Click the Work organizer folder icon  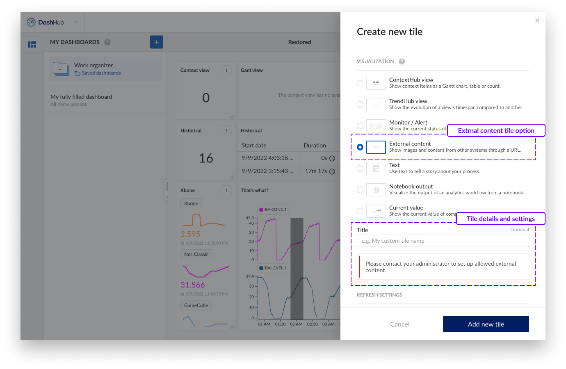point(61,68)
